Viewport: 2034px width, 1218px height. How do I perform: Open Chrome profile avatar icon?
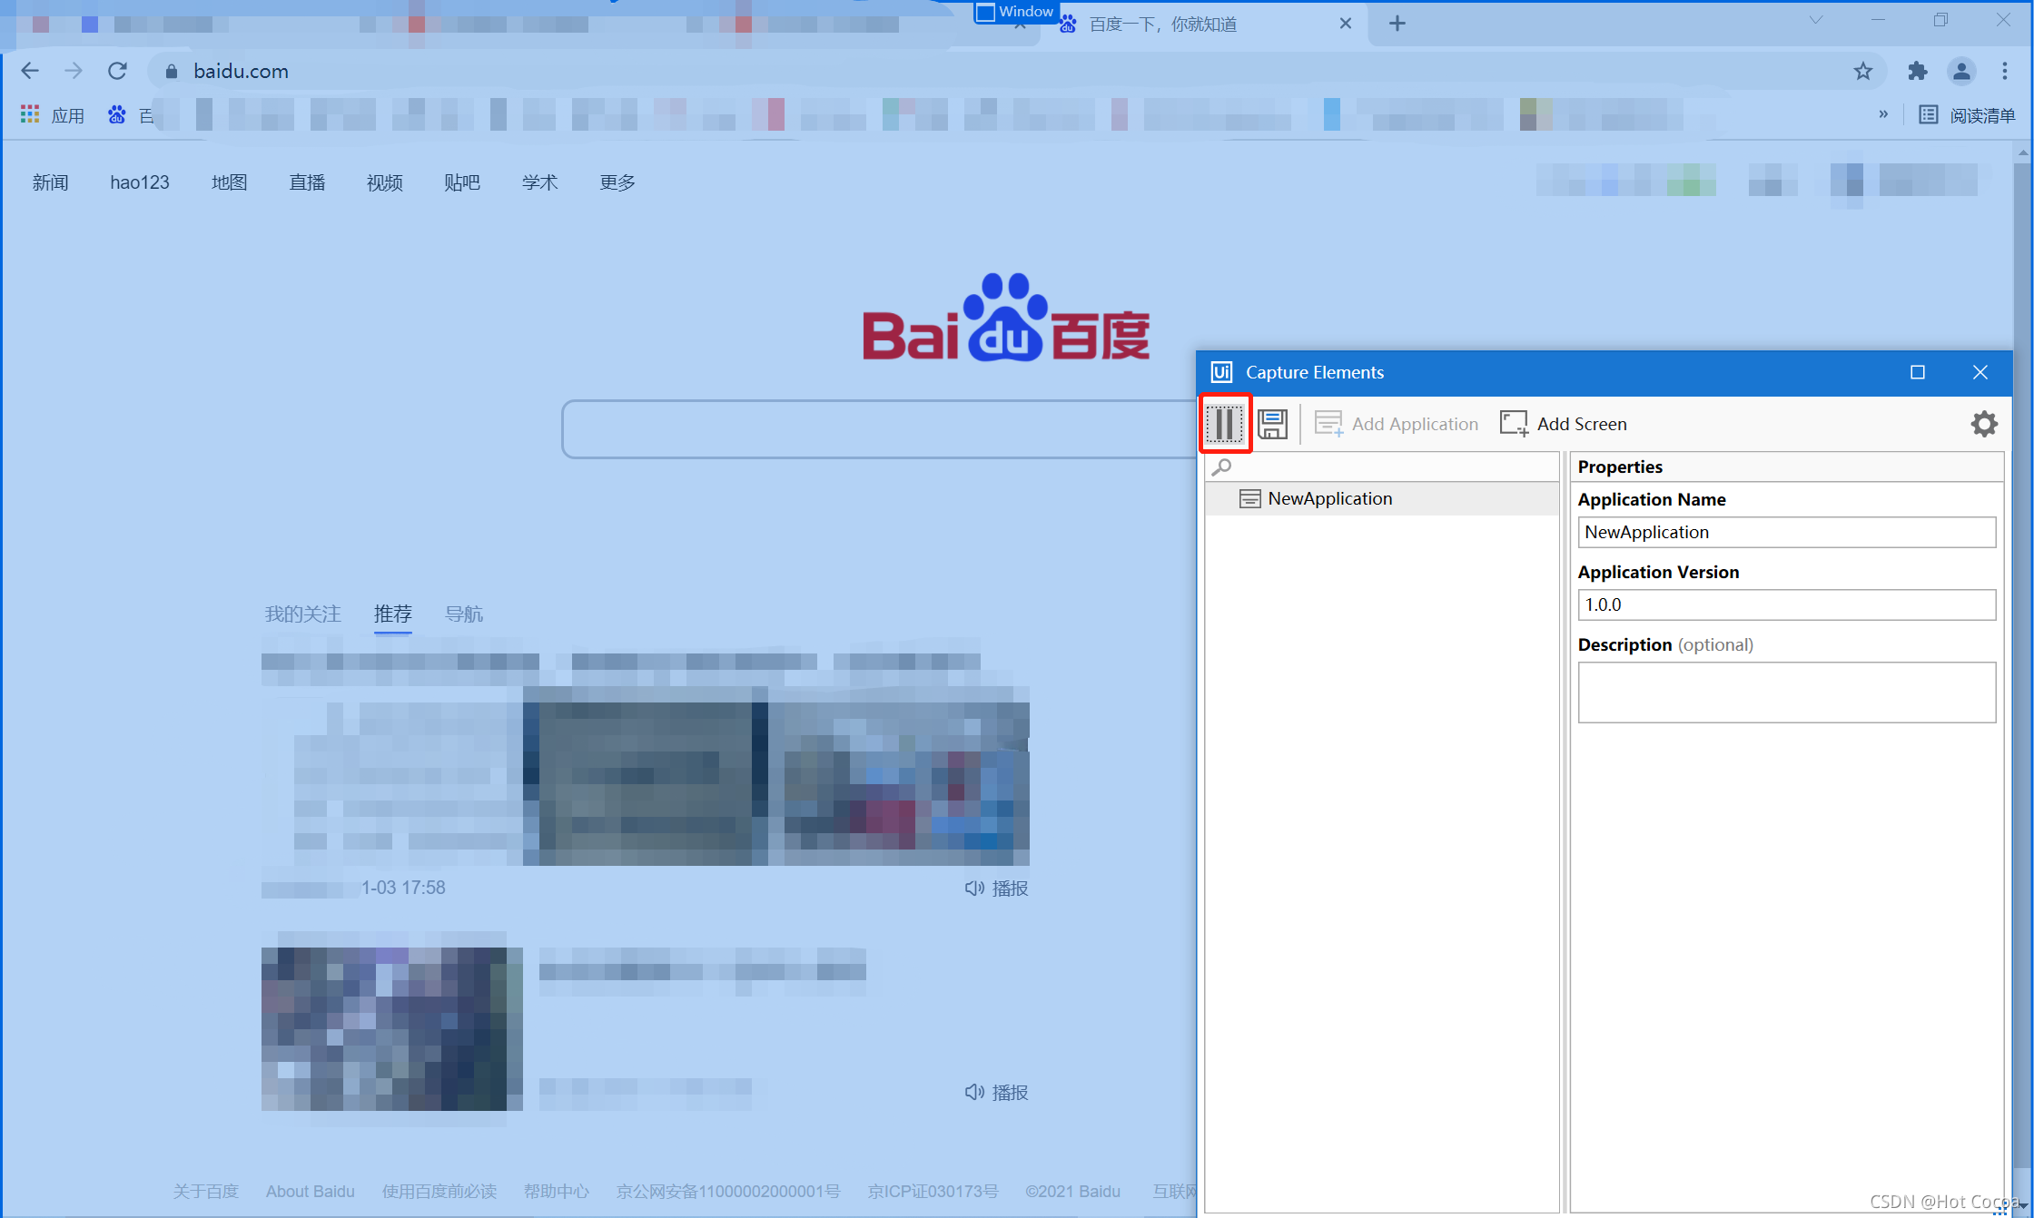click(1961, 71)
